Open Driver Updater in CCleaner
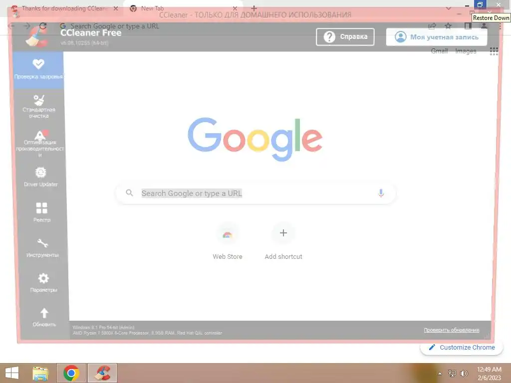This screenshot has height=383, width=511. pos(41,177)
